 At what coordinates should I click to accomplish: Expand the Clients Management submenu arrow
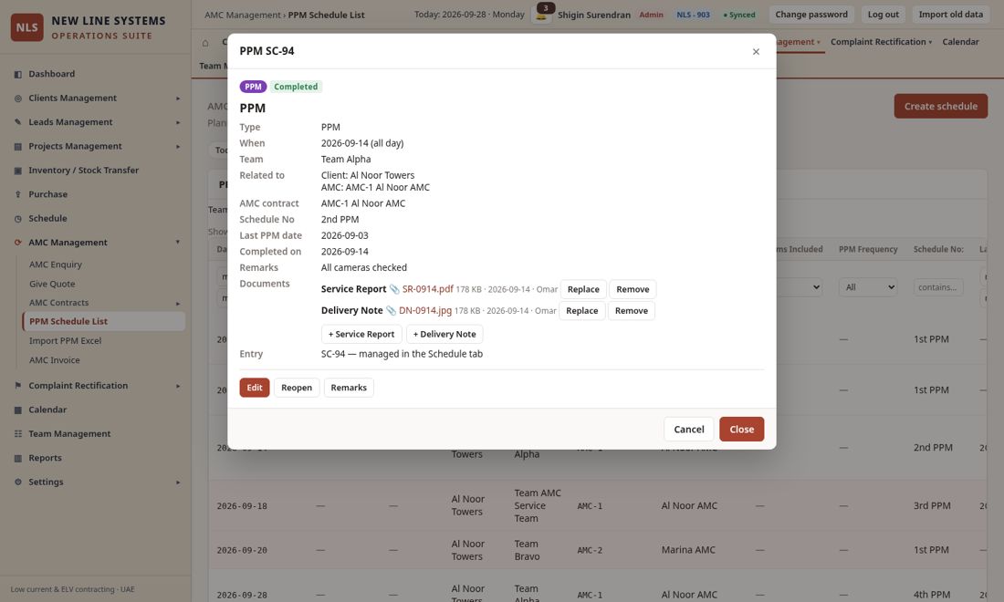[x=178, y=99]
